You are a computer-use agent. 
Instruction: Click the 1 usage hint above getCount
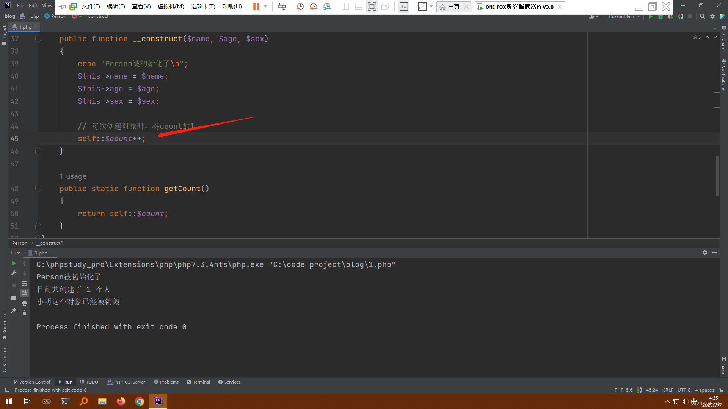[x=73, y=176]
